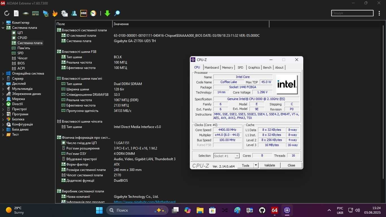Viewport: 386px width, 217px height.
Task: Open the Windows Start menu
Action: coord(99,210)
